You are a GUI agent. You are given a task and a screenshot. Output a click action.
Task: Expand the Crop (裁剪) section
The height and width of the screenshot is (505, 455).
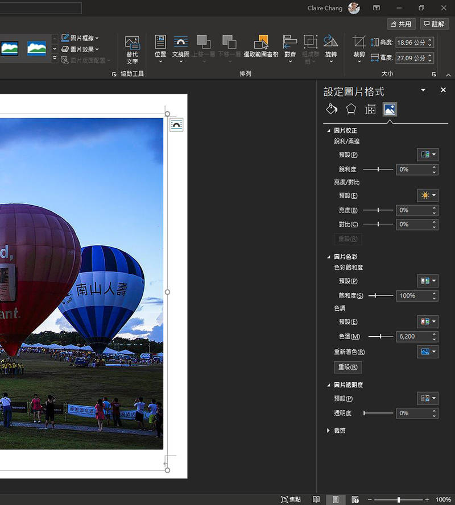(329, 431)
